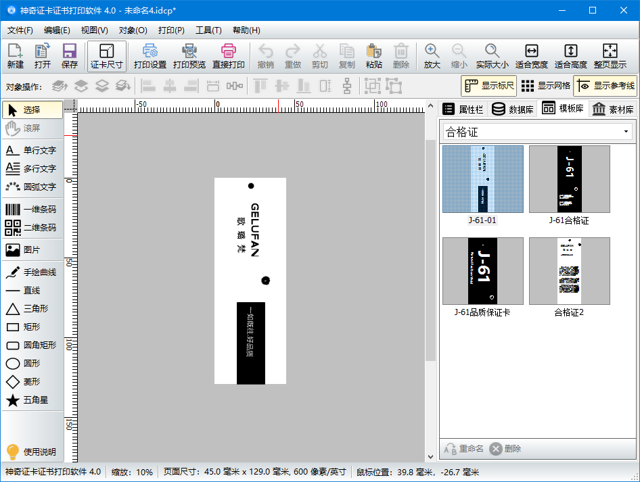
Task: Click the 重命名 rename button
Action: [463, 449]
